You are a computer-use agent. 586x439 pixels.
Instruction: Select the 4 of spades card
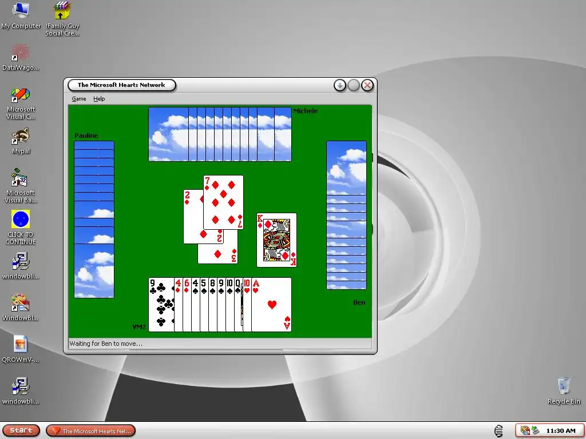coord(196,305)
